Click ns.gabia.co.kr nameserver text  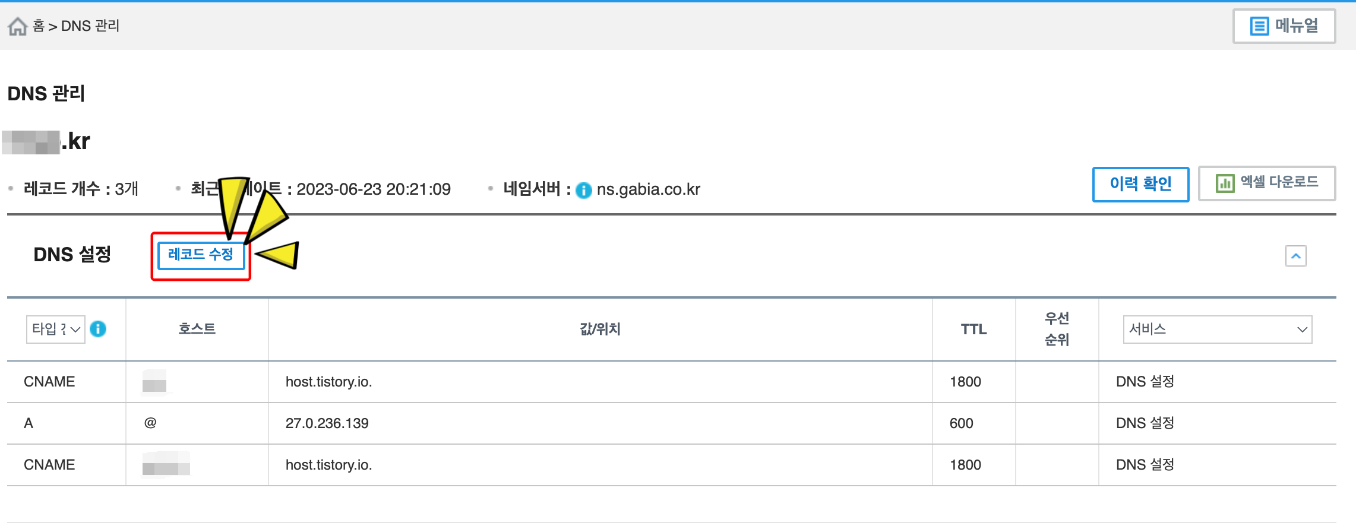(649, 189)
